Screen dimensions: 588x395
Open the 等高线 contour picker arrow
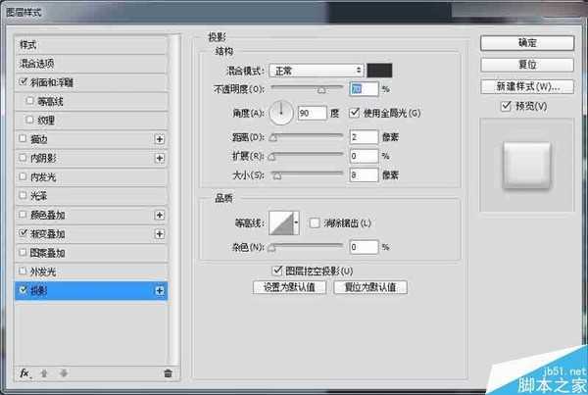tap(296, 223)
